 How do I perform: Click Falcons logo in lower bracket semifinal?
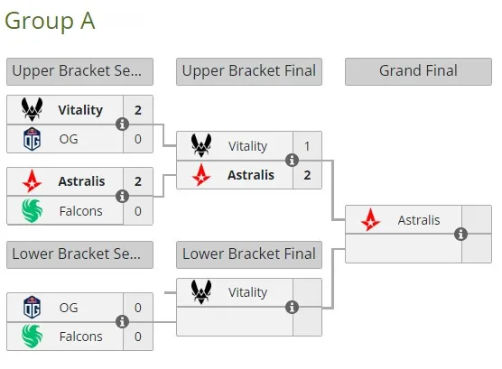32,336
